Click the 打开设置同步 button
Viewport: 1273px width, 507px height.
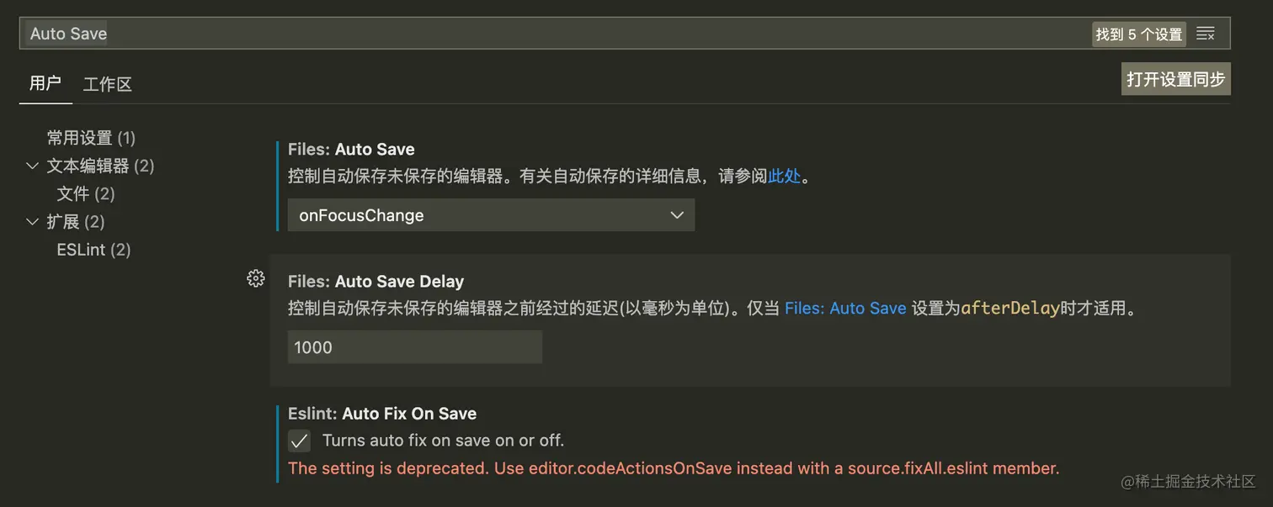pos(1175,79)
